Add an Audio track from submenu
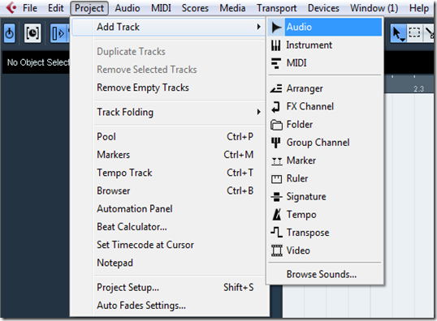 [325, 27]
